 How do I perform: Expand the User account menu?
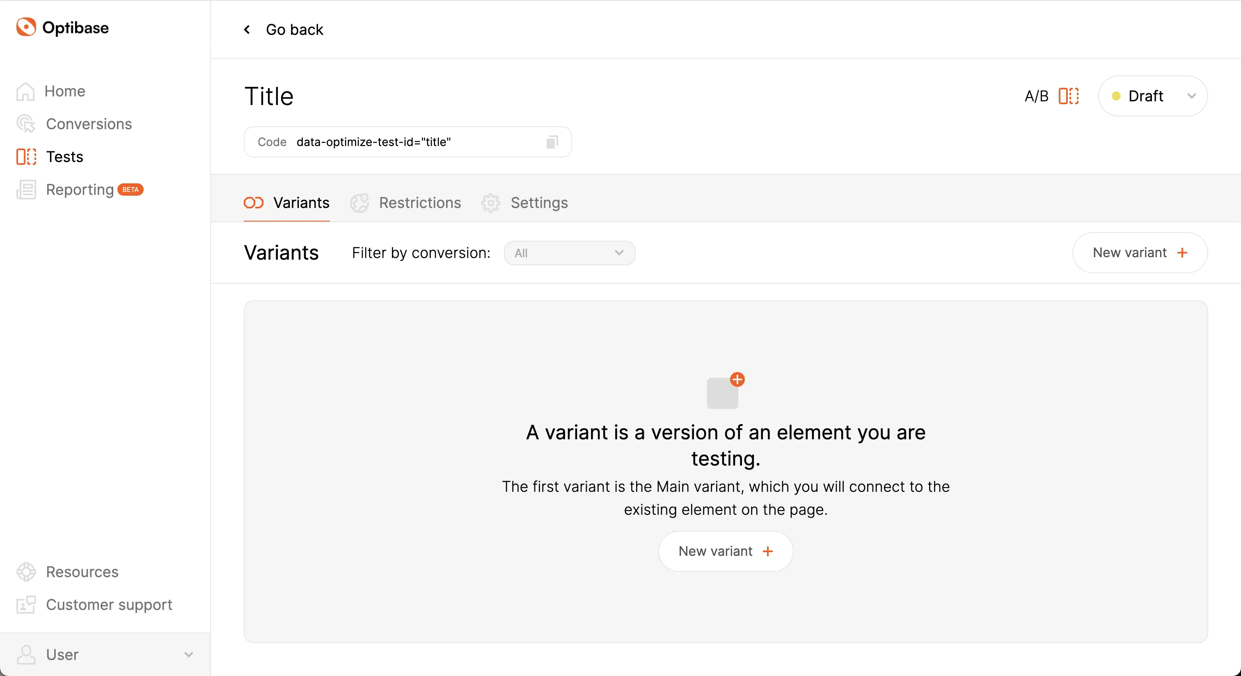coord(189,655)
